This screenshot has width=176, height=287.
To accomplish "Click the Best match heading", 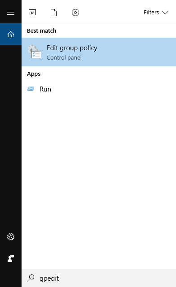I will click(42, 31).
